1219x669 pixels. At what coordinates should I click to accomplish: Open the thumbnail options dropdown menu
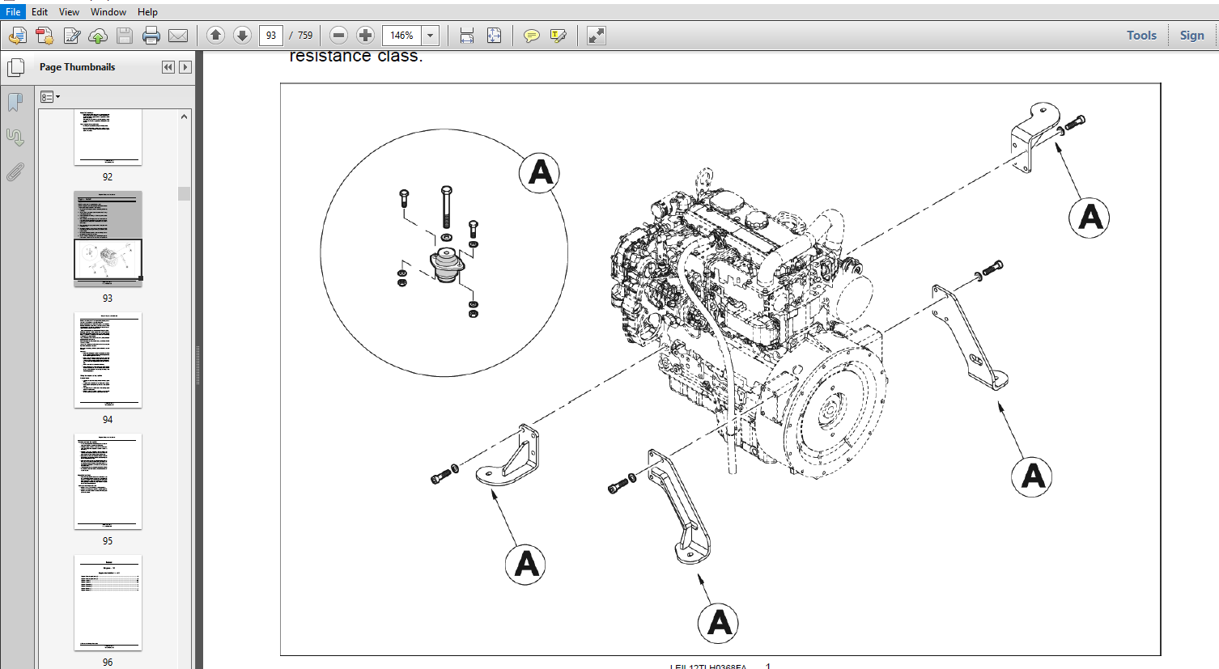tap(50, 97)
